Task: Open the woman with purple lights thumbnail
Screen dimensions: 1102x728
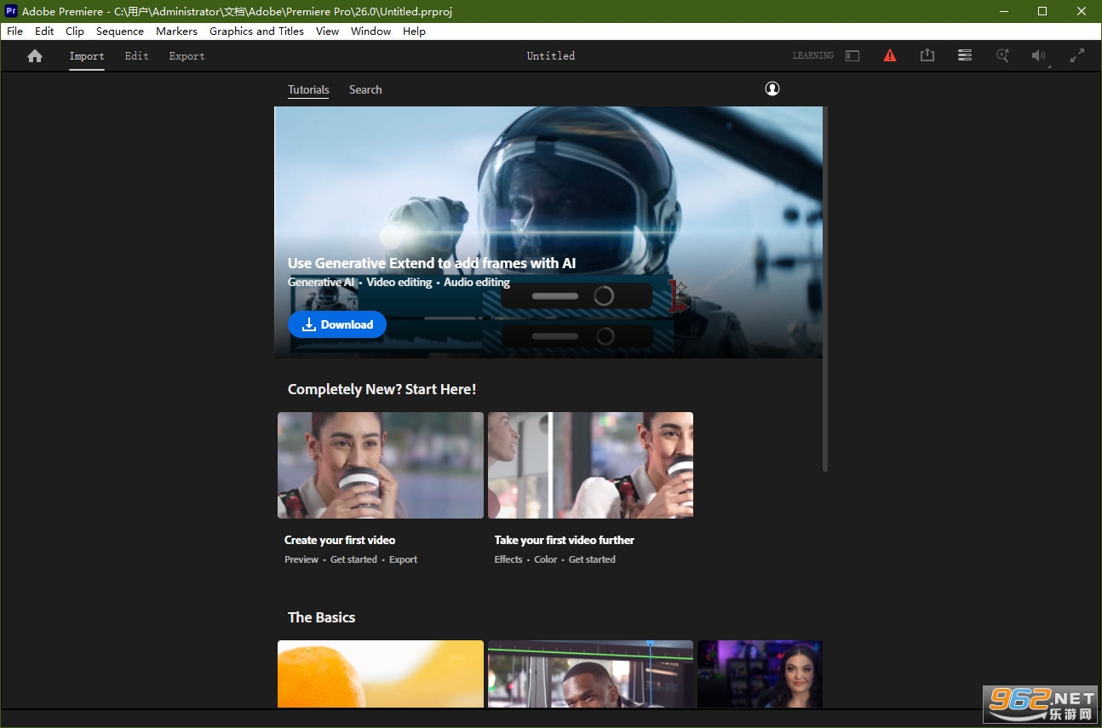Action: [x=760, y=674]
